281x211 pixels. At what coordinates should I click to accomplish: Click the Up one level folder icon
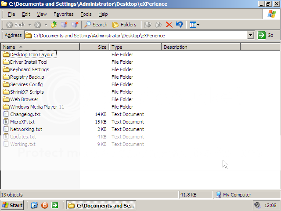pyautogui.click(x=54, y=25)
